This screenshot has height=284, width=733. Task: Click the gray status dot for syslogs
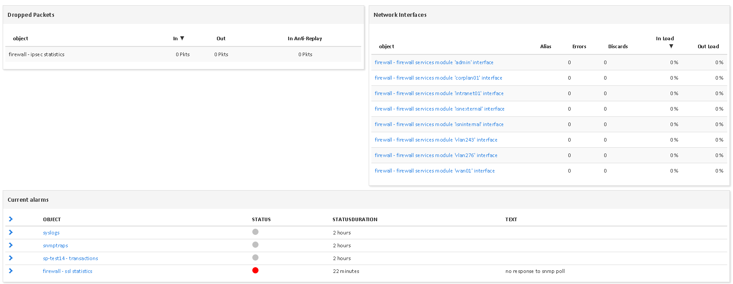(x=255, y=232)
